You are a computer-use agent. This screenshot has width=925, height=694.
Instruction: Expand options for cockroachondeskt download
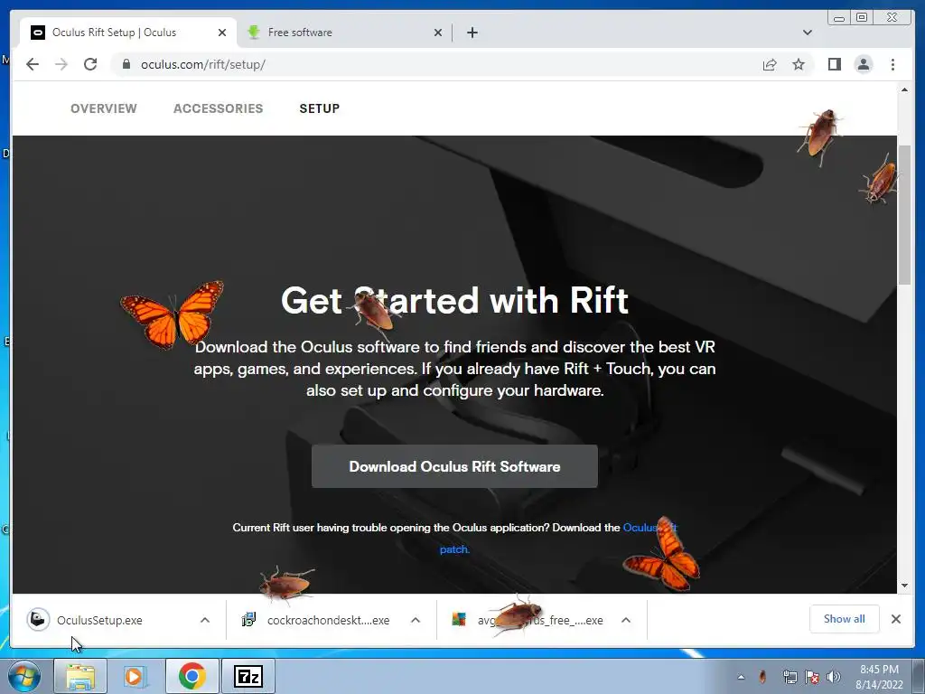pyautogui.click(x=416, y=620)
